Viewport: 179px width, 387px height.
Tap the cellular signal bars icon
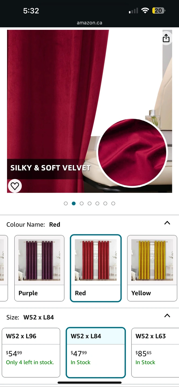coord(134,11)
